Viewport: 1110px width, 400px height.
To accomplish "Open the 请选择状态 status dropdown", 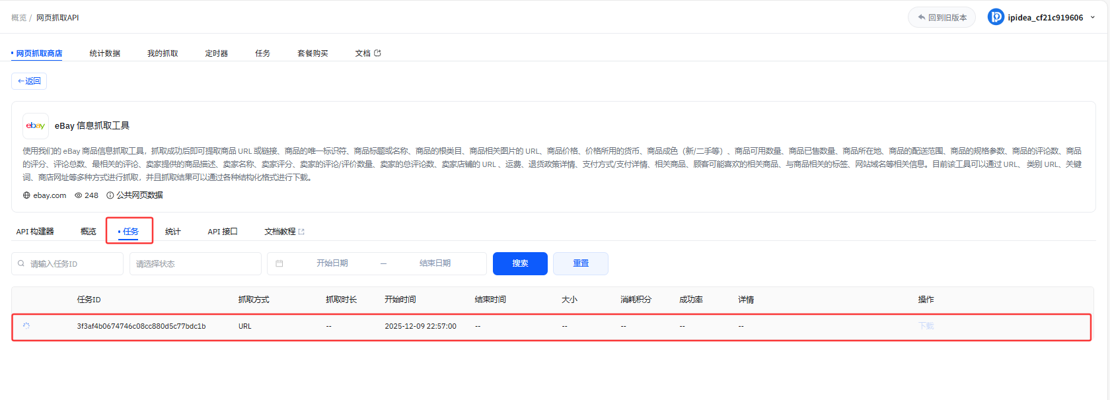I will coord(196,263).
